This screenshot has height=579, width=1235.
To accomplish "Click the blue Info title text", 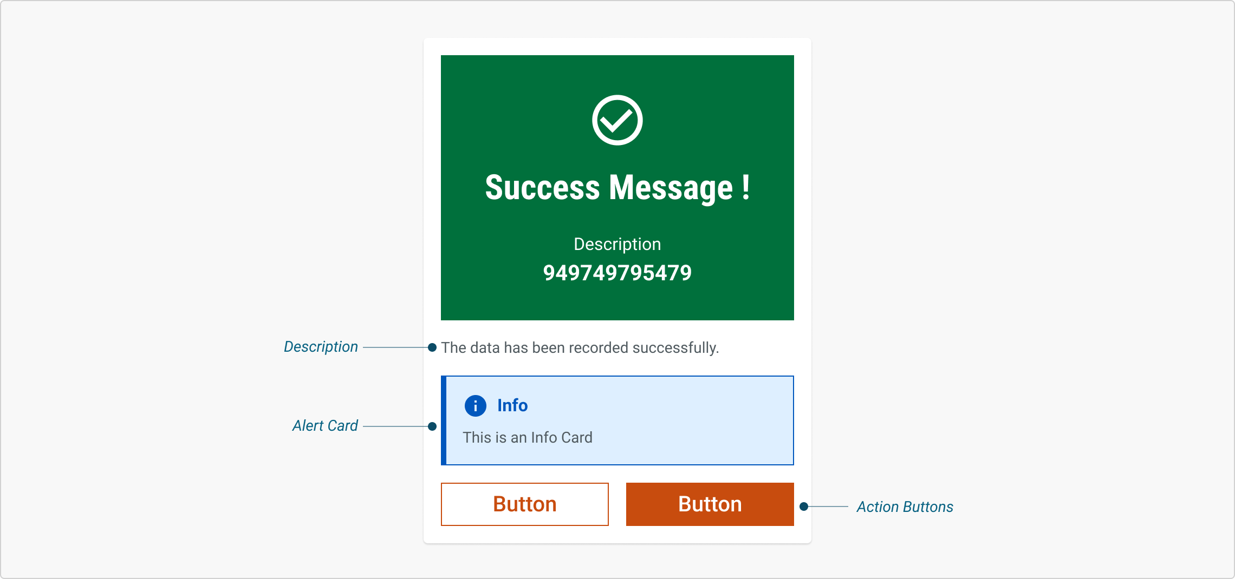I will (512, 405).
